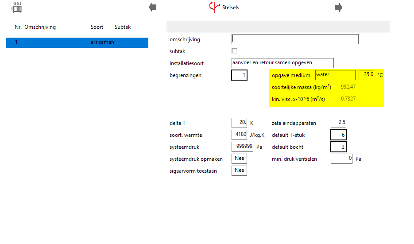This screenshot has height=244, width=414.
Task: Click the delta T input field
Action: click(239, 123)
